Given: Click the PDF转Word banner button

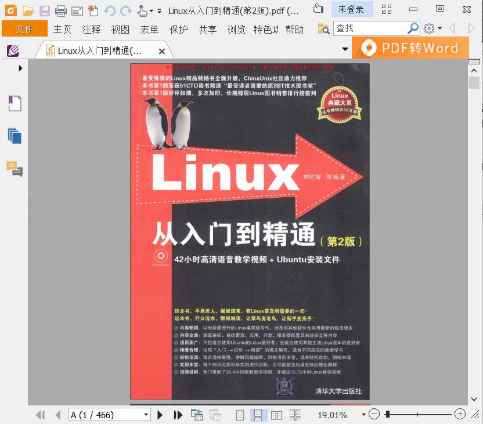Looking at the screenshot, I should [x=410, y=48].
